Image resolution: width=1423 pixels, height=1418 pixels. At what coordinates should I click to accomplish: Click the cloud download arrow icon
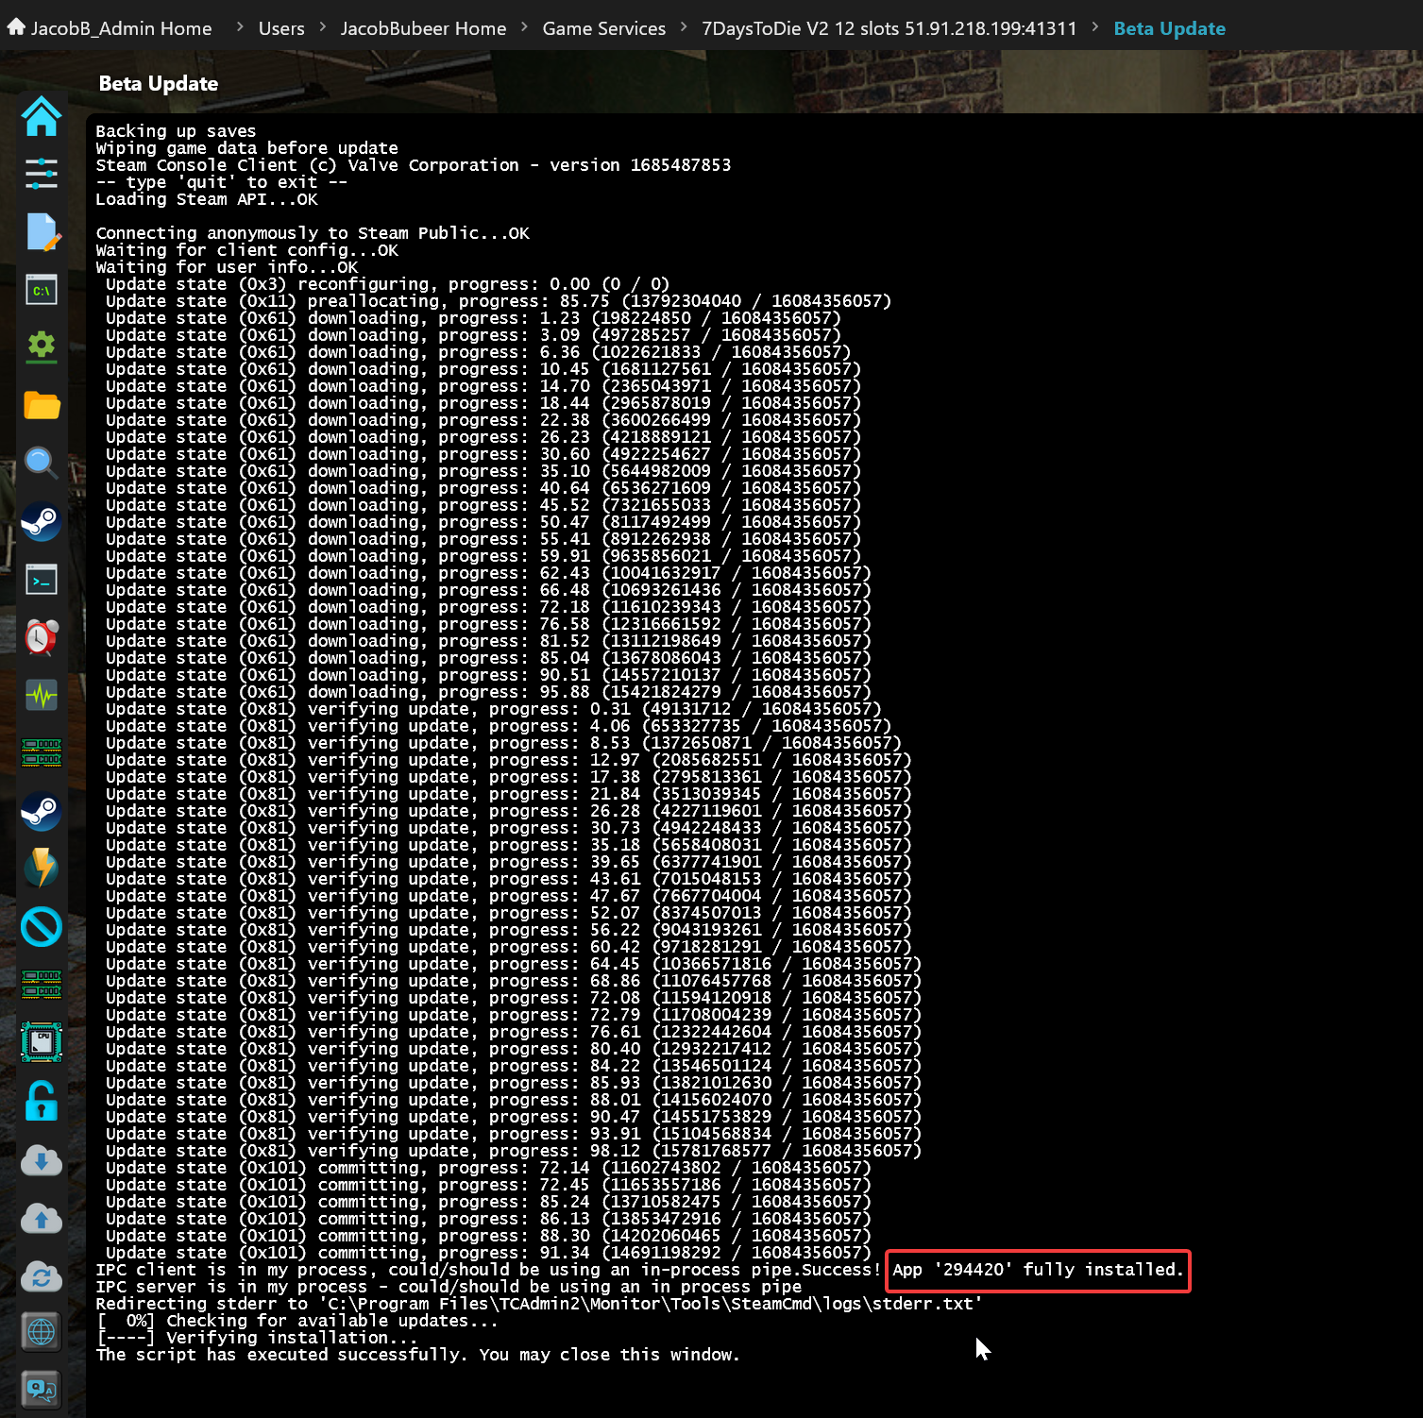pos(42,1160)
